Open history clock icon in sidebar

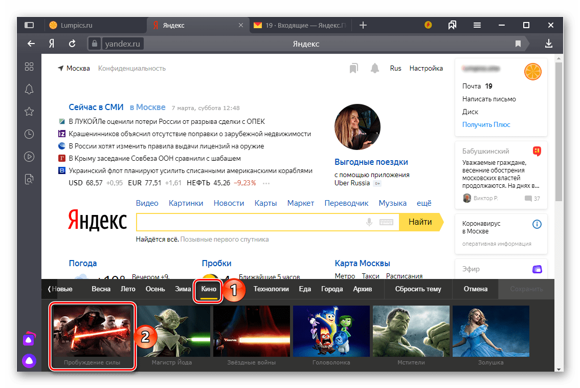coord(29,134)
